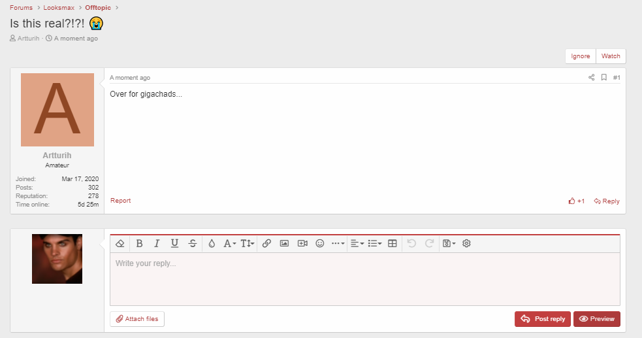
Task: Toggle italic text formatting
Action: (x=157, y=243)
